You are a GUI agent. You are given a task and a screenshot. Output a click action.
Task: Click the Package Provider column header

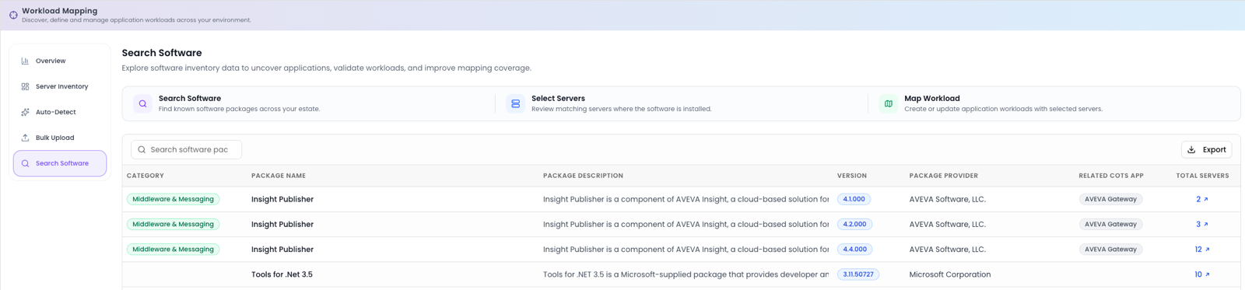[x=944, y=176]
